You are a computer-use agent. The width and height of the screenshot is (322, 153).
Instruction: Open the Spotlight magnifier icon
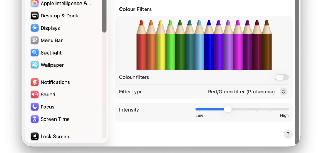pyautogui.click(x=34, y=53)
